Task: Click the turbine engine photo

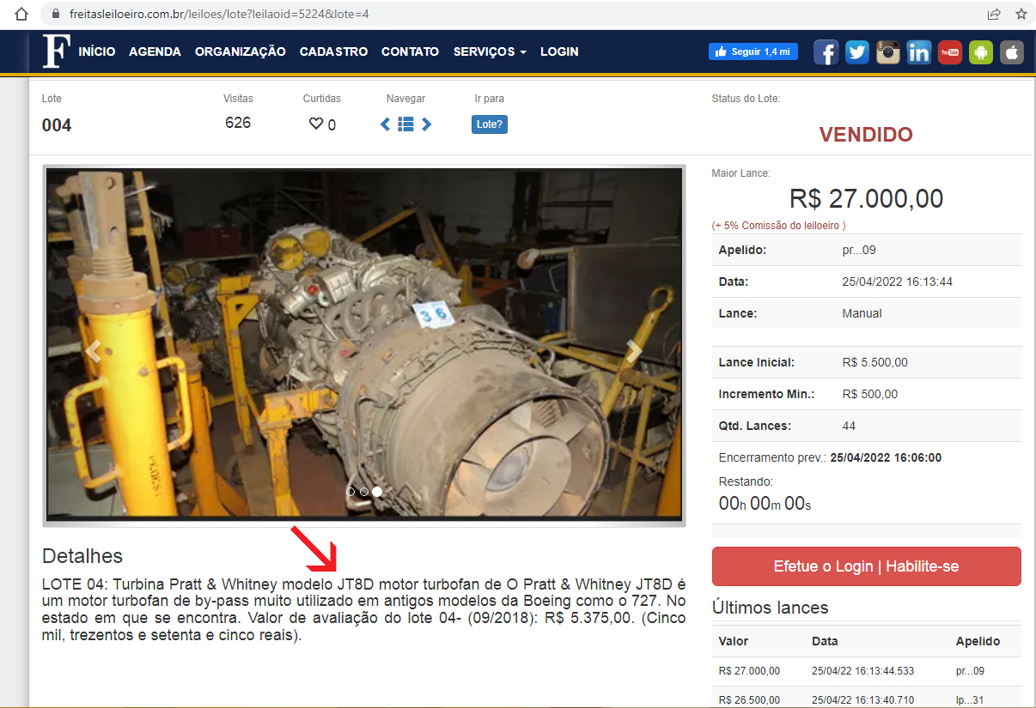Action: [x=364, y=343]
